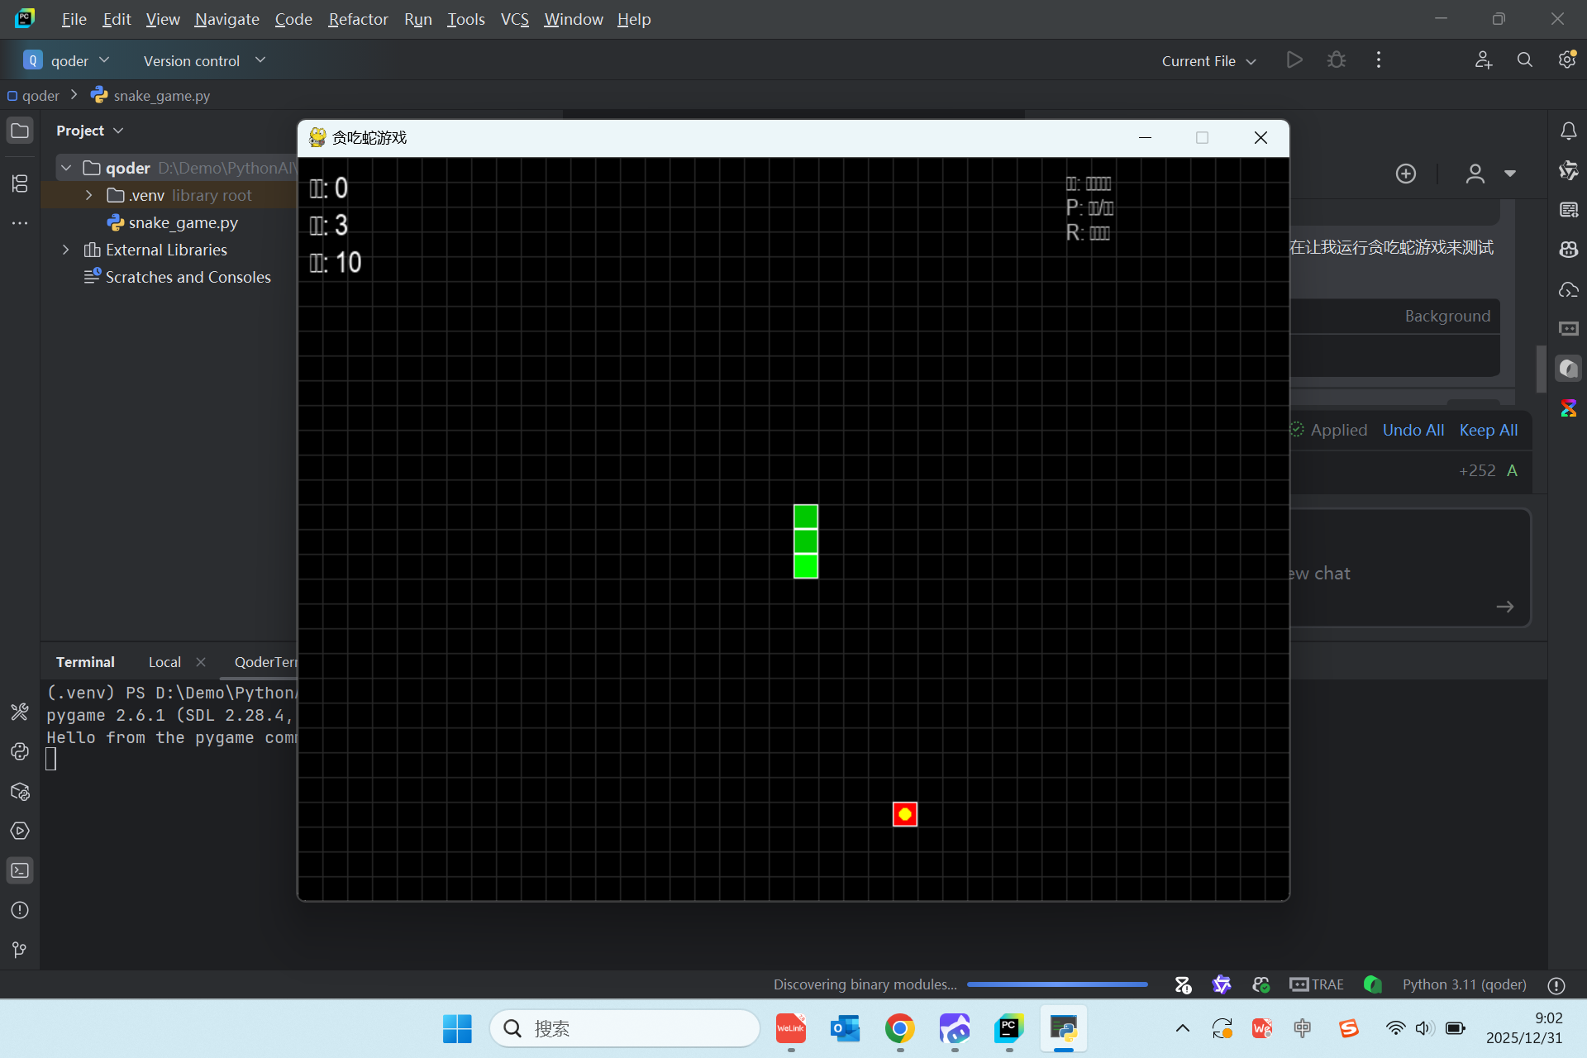Open the Notifications bell icon

pos(1568,131)
